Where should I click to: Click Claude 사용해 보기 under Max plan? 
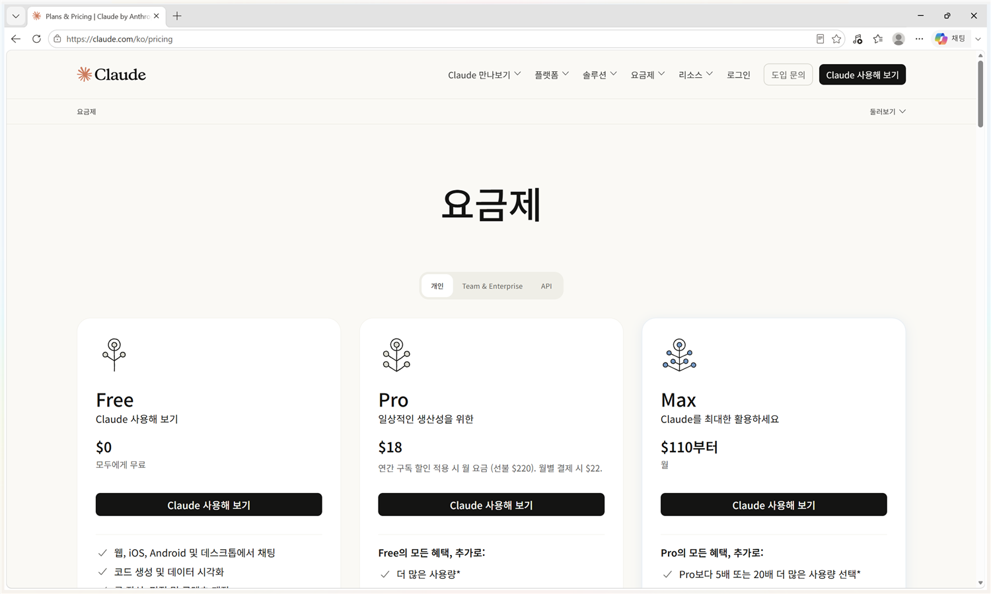[774, 504]
